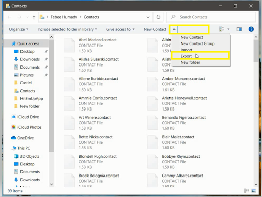Open Contacts in the sidebar
Screen dimensions: 262x197
click(28, 91)
